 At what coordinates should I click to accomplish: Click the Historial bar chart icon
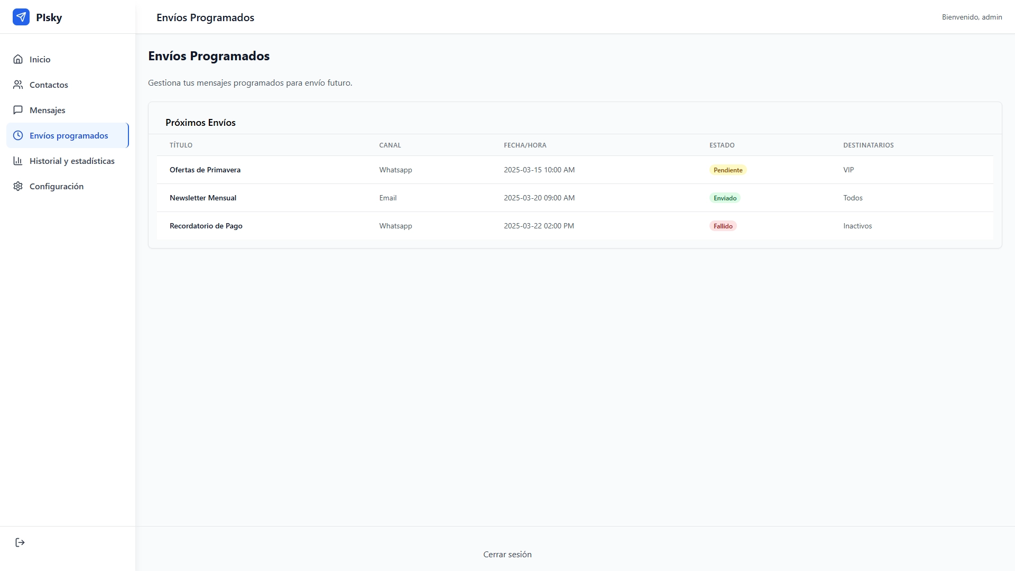pos(18,161)
